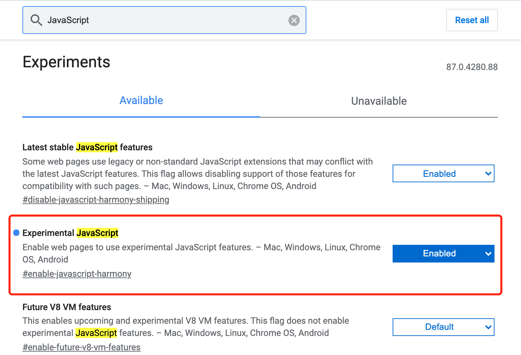Click chevron arrow on Latest stable JavaScript dropdown
Viewport: 521px width, 355px height.
tap(488, 174)
